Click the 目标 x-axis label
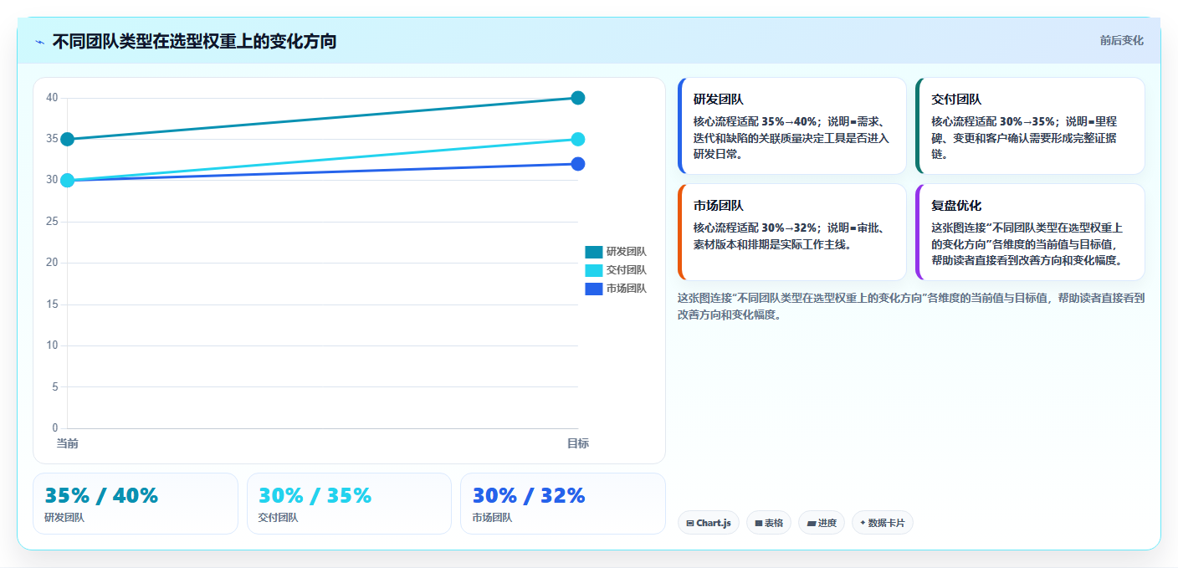This screenshot has height=568, width=1178. [x=577, y=443]
